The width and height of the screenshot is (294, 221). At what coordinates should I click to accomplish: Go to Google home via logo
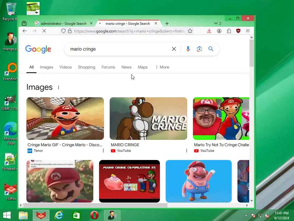coord(38,49)
